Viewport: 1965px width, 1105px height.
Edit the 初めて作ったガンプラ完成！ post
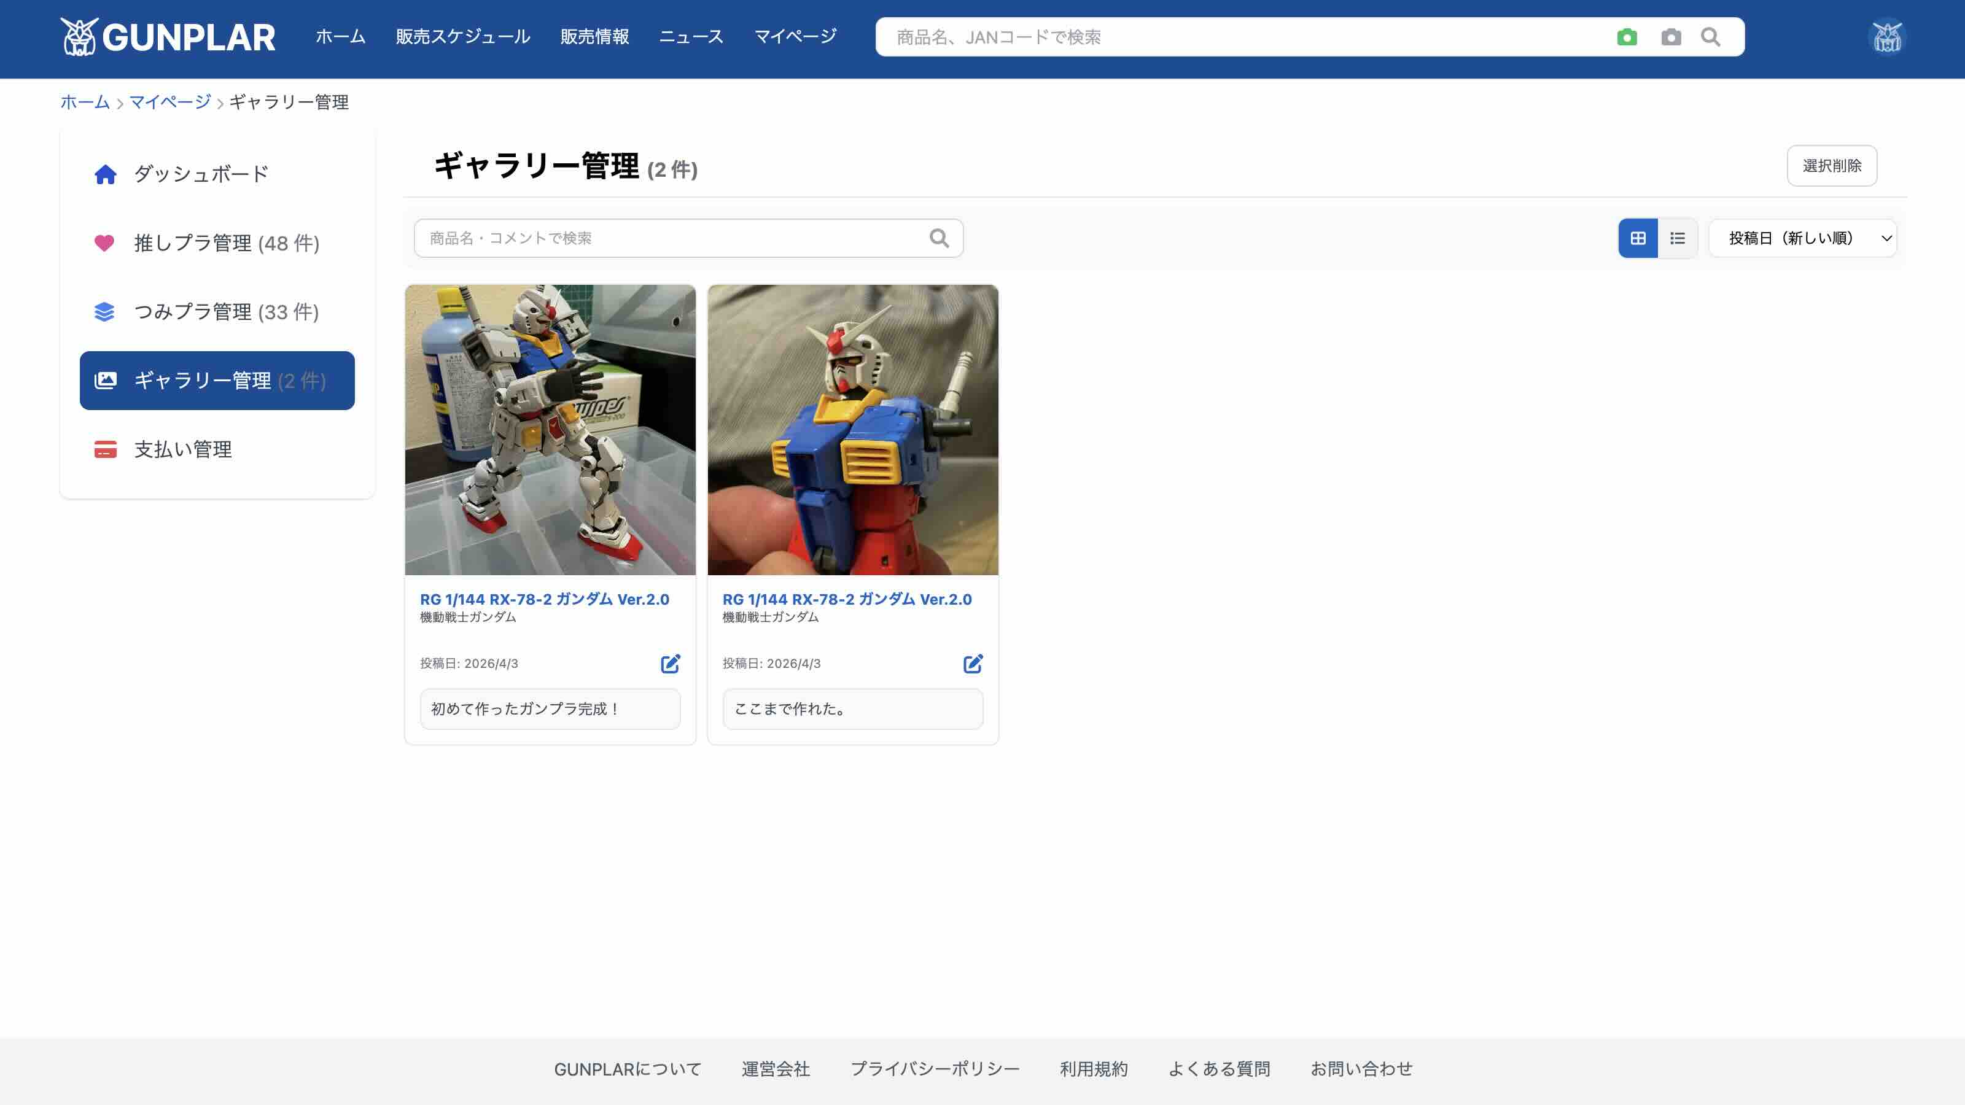671,663
